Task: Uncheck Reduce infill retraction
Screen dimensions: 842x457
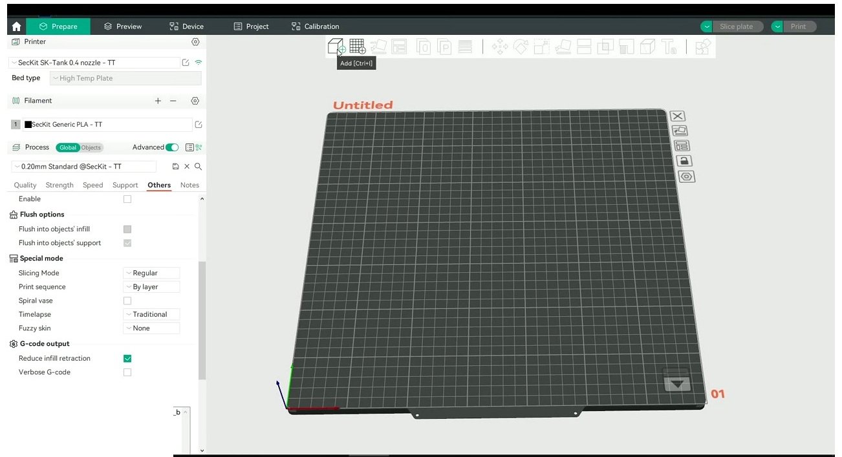Action: click(x=127, y=358)
